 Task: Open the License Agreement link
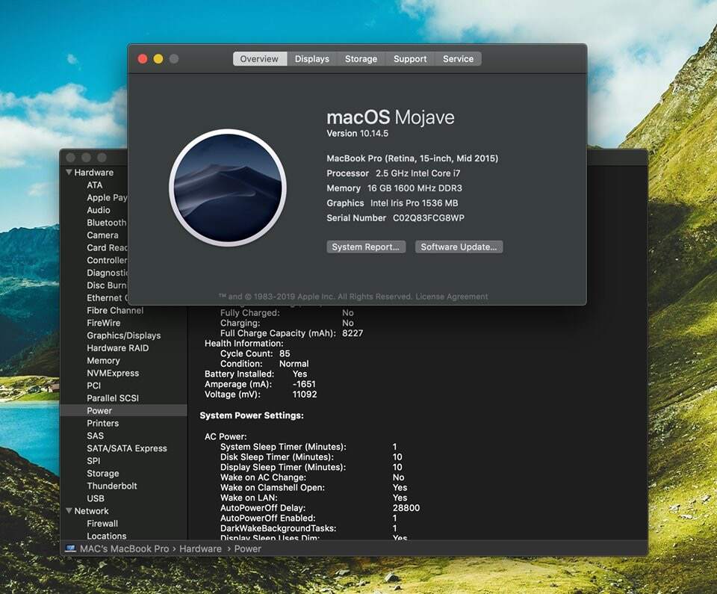[x=451, y=297]
